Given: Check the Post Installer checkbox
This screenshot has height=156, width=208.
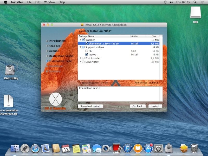Looking at the screenshot, I should click(83, 58).
